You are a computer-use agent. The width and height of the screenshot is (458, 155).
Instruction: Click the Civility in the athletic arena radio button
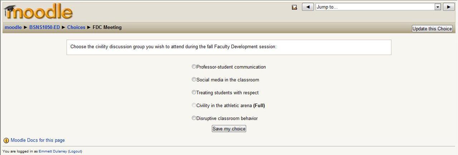194,105
